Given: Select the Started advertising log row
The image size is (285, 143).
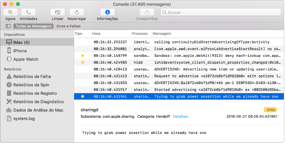Looking at the screenshot, I should coord(179,90).
